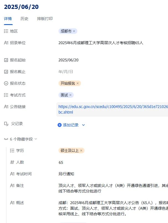Screen dimensions: 168x223
Task: Click the 招录单位 text field icon
Action: [x=6, y=43]
